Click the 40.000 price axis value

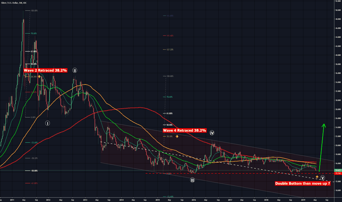[338, 55]
